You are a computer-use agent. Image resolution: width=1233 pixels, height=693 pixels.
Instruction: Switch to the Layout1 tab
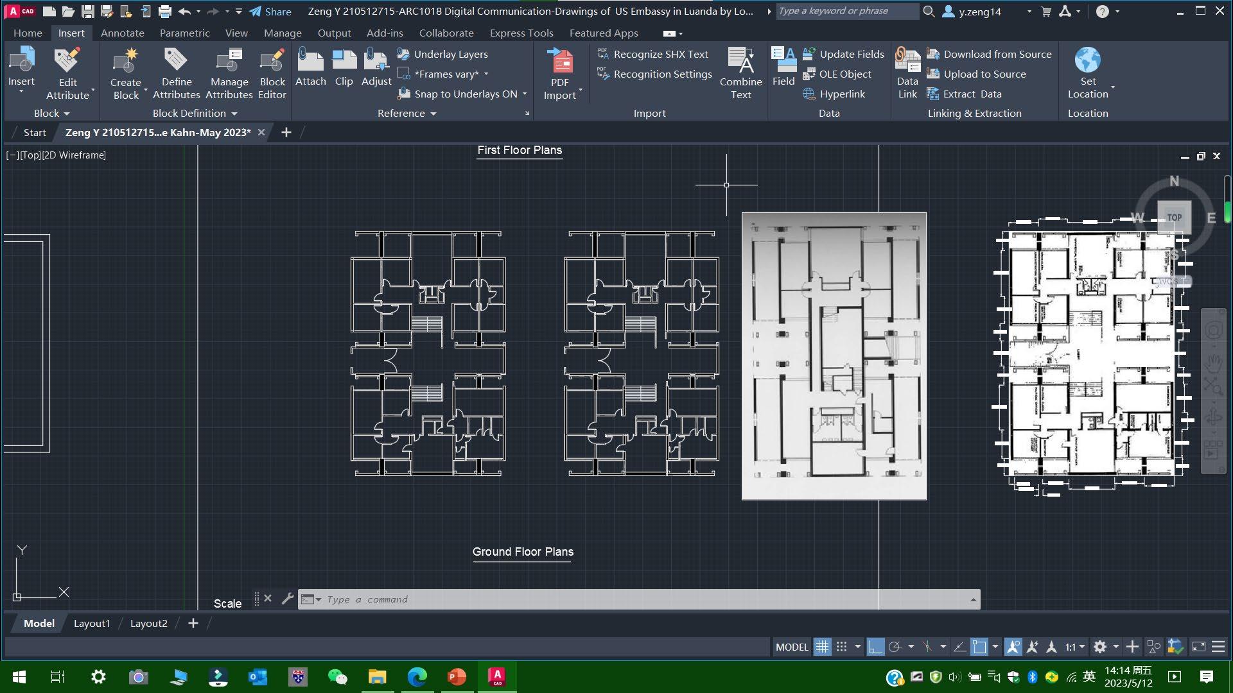(x=92, y=623)
